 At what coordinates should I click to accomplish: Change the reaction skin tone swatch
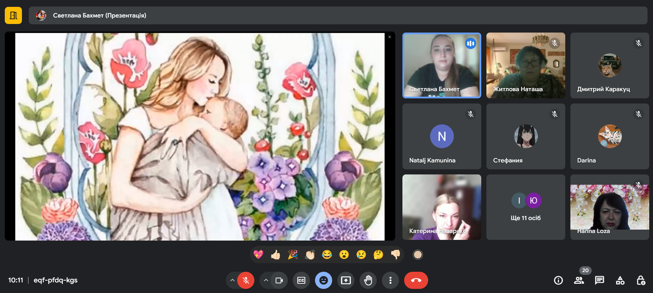[418, 255]
